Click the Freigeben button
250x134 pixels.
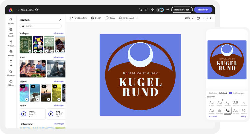pos(203,10)
